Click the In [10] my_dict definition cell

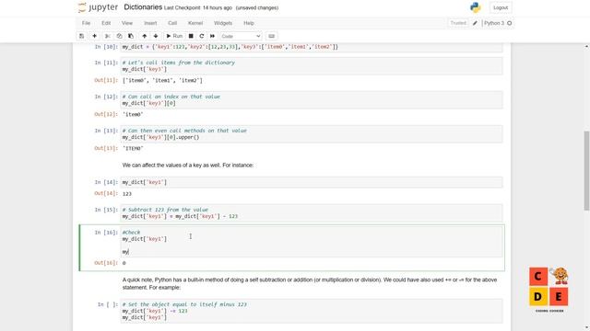pos(312,47)
